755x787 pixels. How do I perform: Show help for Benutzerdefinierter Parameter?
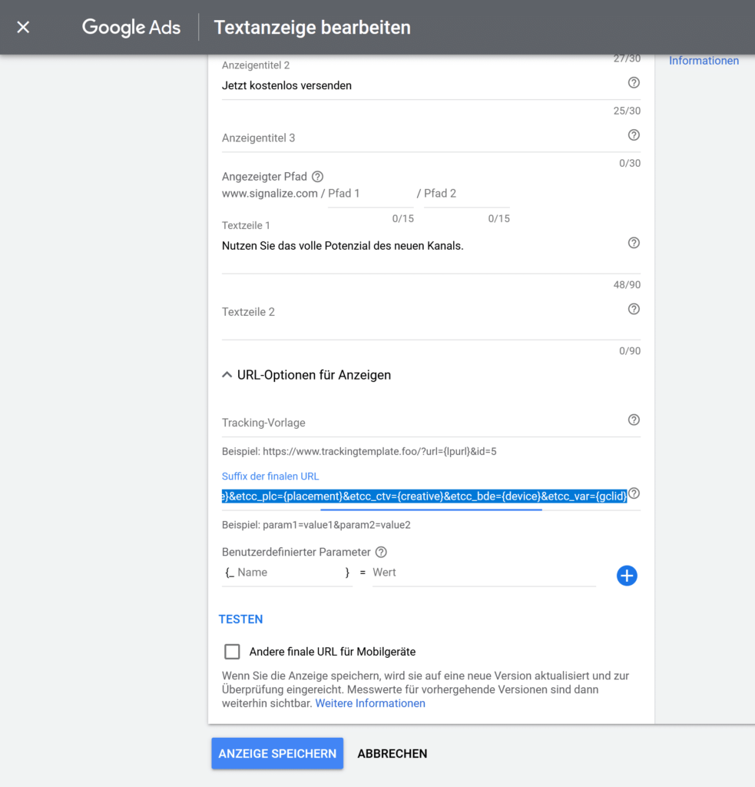coord(381,552)
